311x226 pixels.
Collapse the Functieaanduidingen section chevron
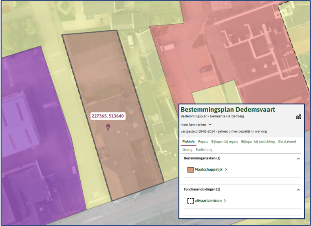(298, 190)
